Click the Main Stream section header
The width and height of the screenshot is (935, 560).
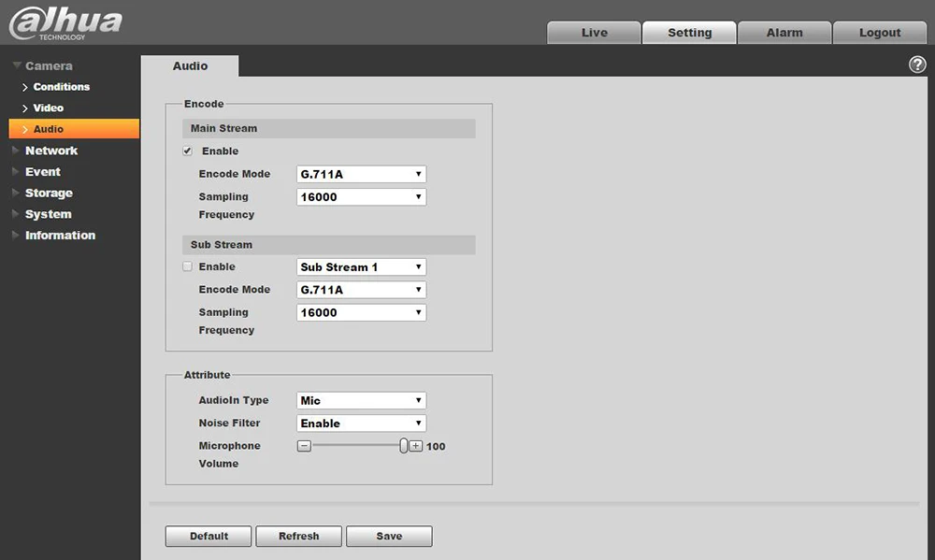coord(329,128)
